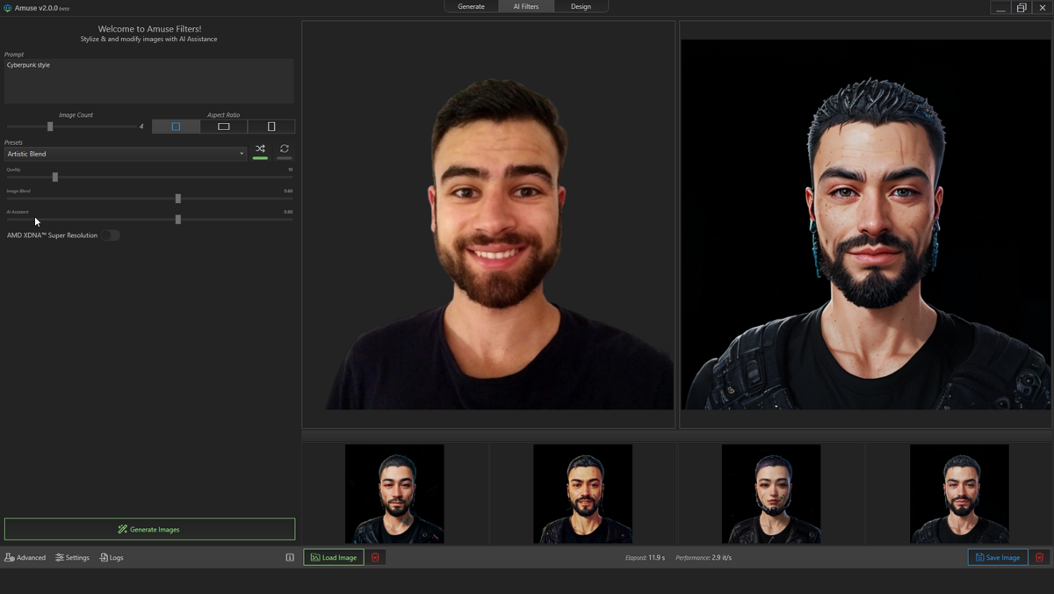The height and width of the screenshot is (594, 1054).
Task: Click the Generate Images button
Action: click(148, 529)
